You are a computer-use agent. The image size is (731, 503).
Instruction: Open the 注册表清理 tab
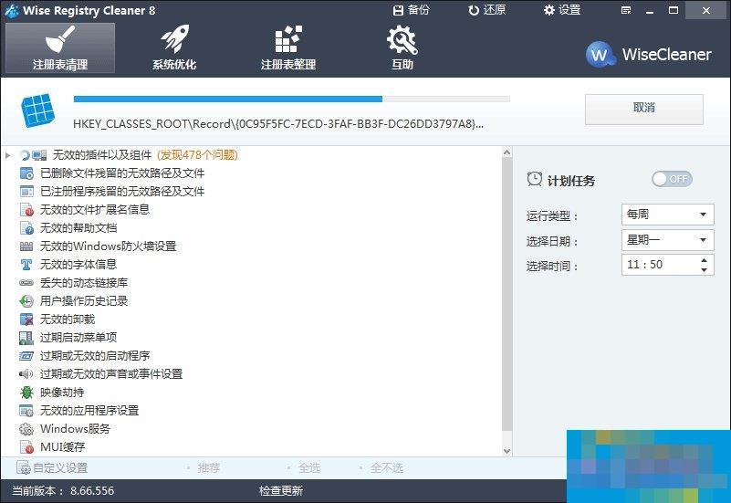coord(60,48)
